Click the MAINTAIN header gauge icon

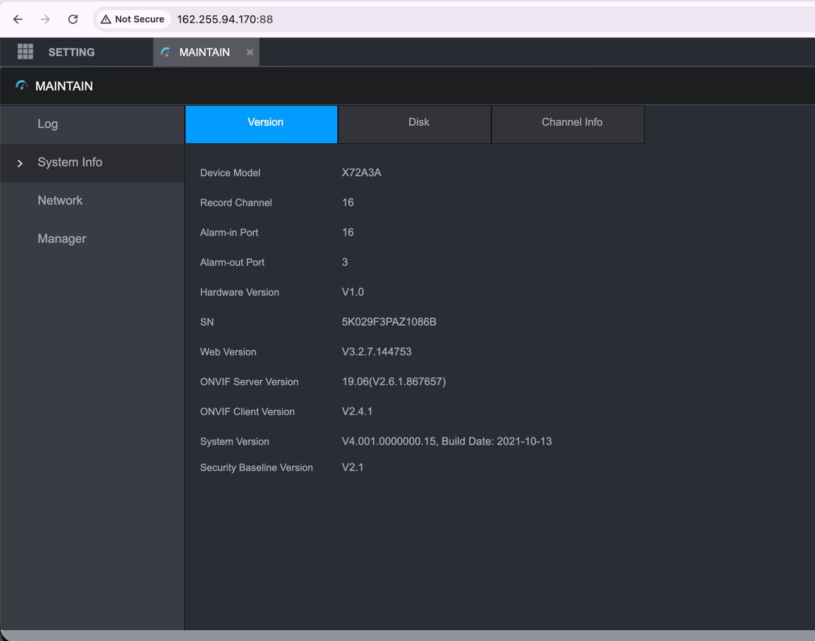22,85
